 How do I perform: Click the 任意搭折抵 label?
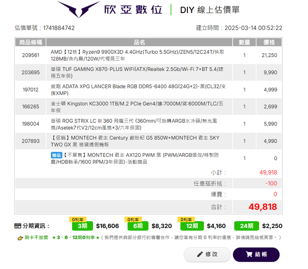210,184
